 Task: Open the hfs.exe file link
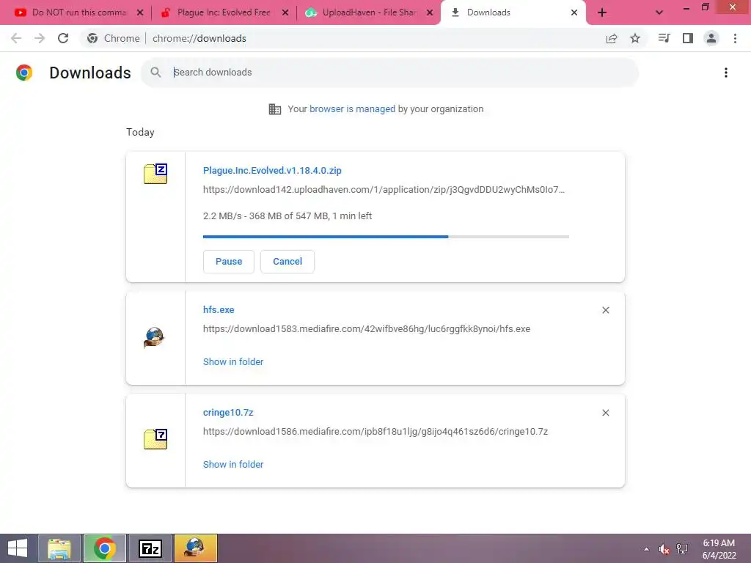tap(219, 310)
